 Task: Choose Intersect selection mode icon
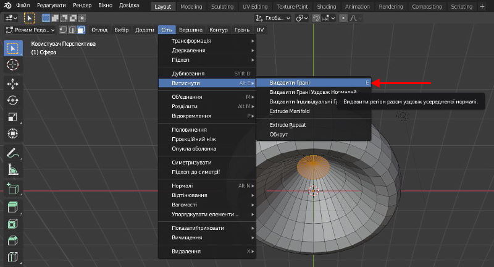click(x=82, y=19)
